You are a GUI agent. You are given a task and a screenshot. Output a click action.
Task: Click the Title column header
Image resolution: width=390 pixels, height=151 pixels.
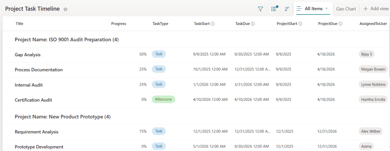click(19, 24)
